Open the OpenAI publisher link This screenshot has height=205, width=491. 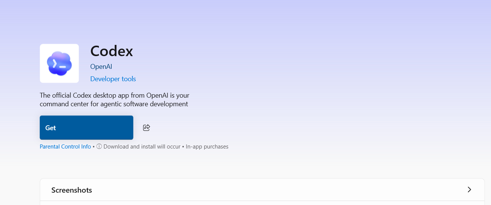coord(101,67)
